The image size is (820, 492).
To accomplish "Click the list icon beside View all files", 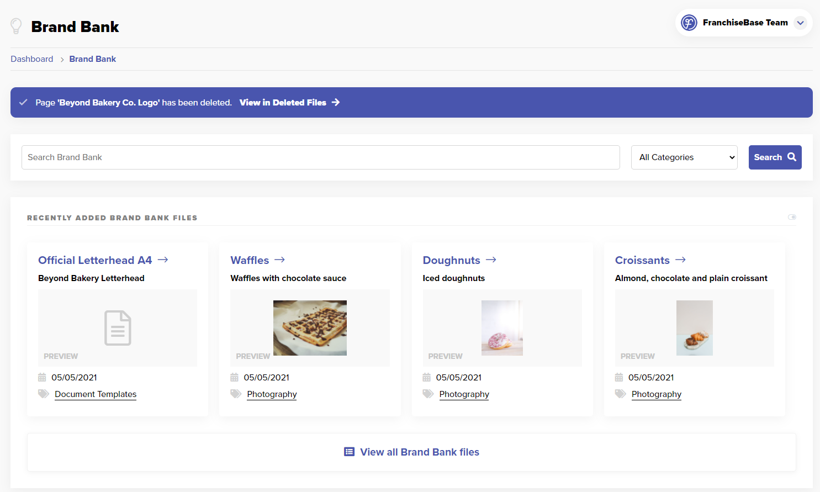I will click(x=349, y=452).
